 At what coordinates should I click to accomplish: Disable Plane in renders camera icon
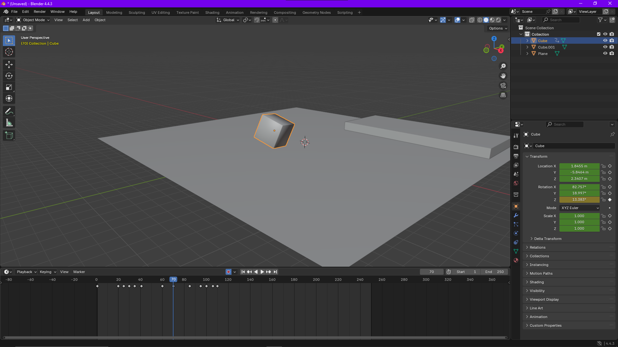pos(612,53)
